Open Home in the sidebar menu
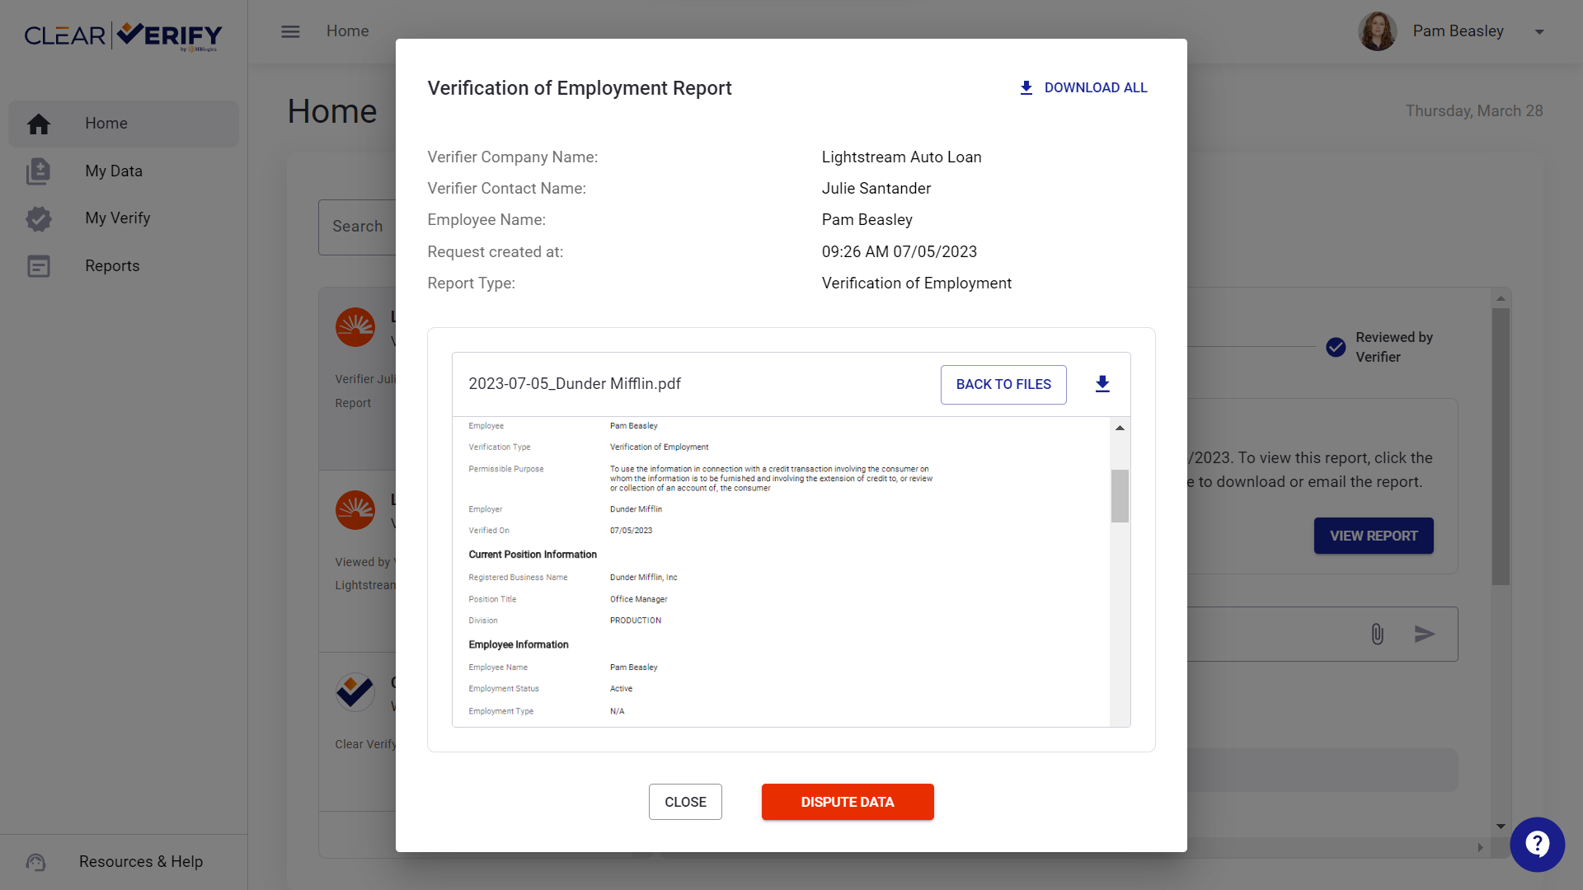1583x890 pixels. 124,124
